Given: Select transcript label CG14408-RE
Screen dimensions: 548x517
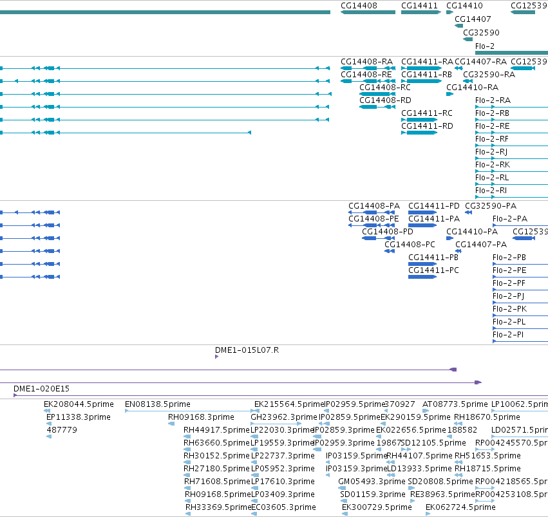Looking at the screenshot, I should [x=366, y=75].
